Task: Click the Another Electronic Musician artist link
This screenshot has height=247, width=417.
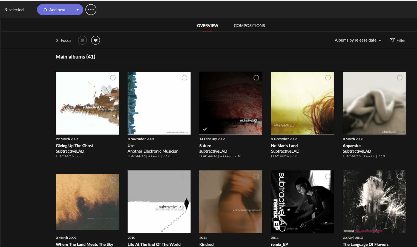Action: click(x=153, y=151)
